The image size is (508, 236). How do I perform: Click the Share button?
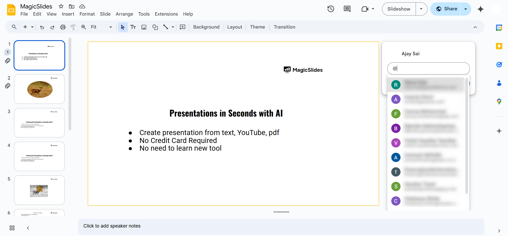(446, 9)
